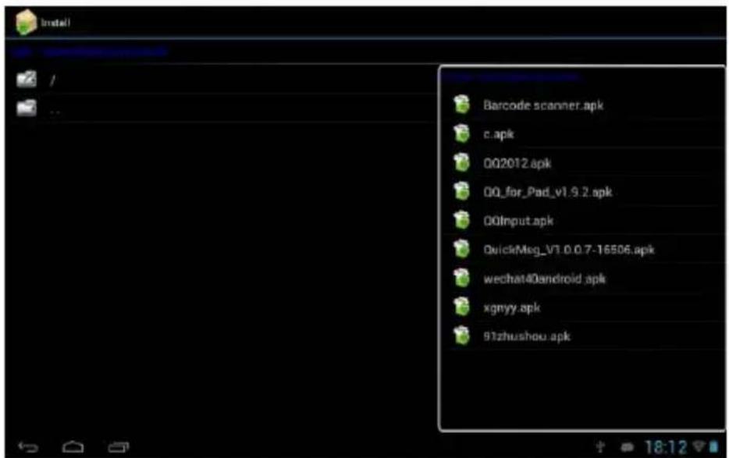Select QuickMsg_V1.0.0.7-16506.apk file name
Viewport: 729px width, 458px height.
click(x=568, y=250)
